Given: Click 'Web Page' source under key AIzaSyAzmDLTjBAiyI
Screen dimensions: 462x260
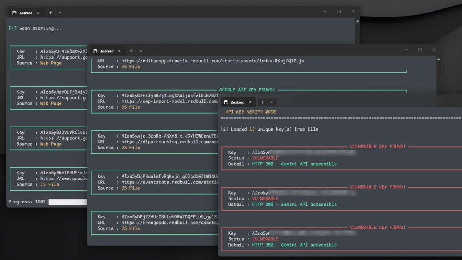Looking at the screenshot, I should pyautogui.click(x=51, y=104).
